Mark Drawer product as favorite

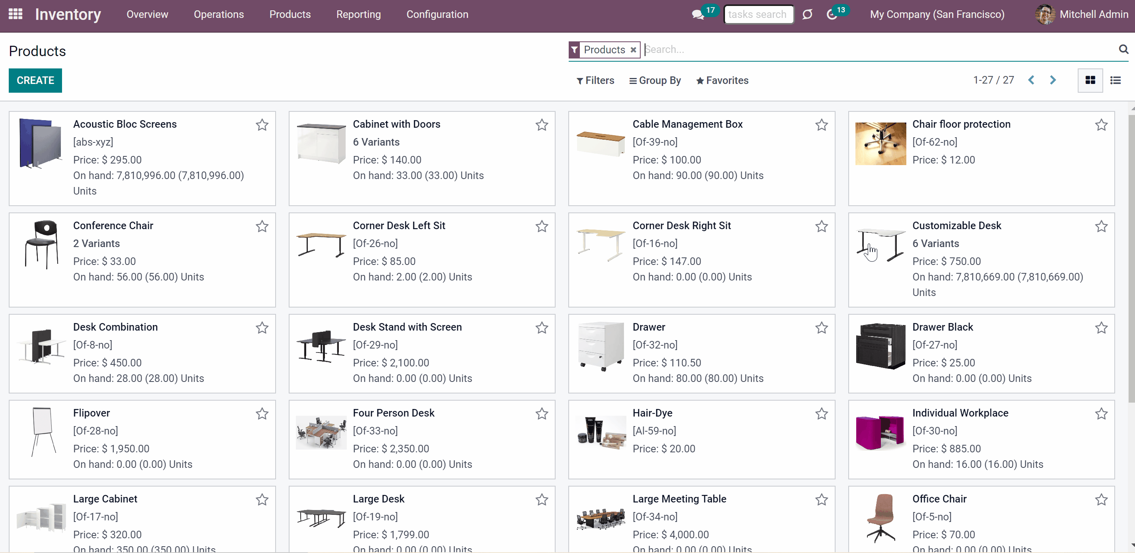[821, 328]
